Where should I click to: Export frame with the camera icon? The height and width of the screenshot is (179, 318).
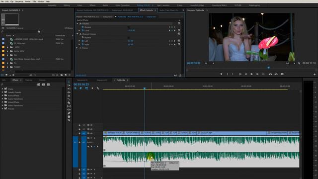[x=282, y=74]
